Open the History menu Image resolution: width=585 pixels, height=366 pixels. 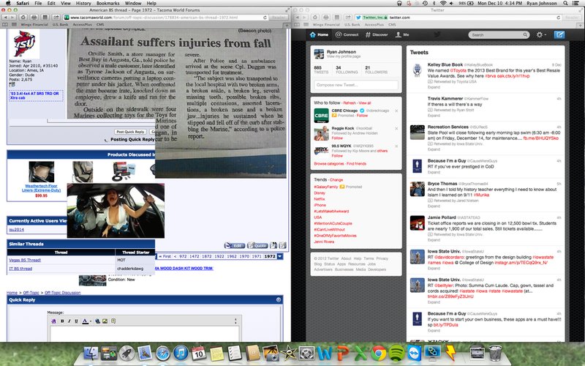[83, 3]
